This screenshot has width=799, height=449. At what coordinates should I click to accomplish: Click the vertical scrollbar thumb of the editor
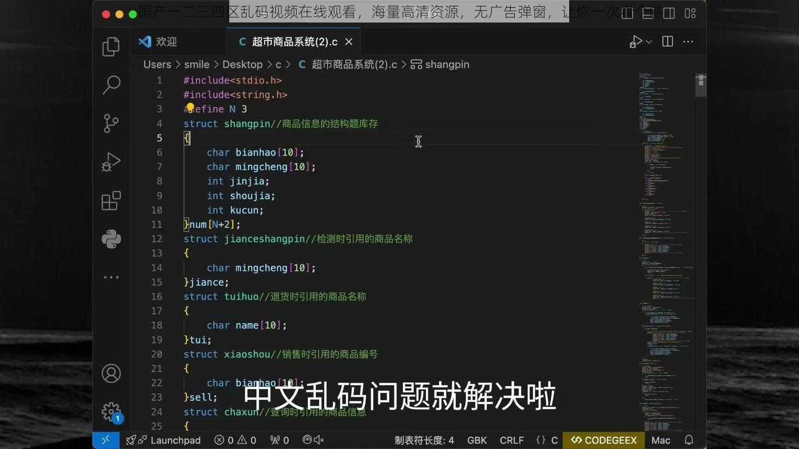click(701, 84)
